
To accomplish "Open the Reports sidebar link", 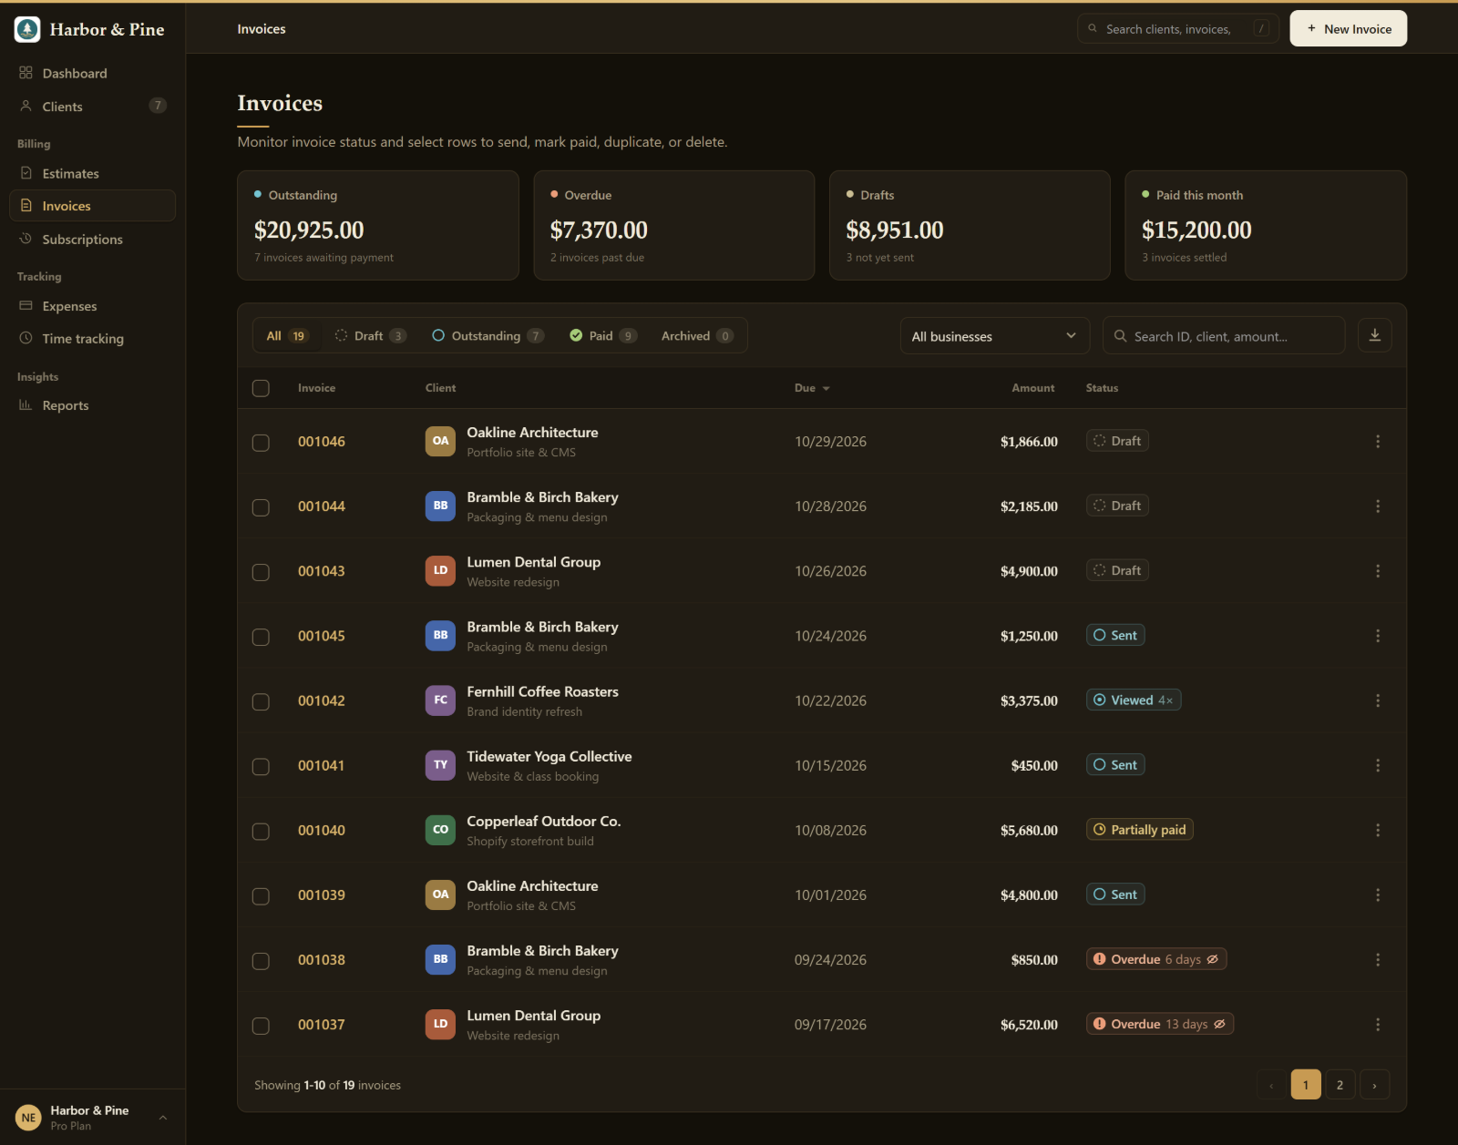I will (x=92, y=405).
